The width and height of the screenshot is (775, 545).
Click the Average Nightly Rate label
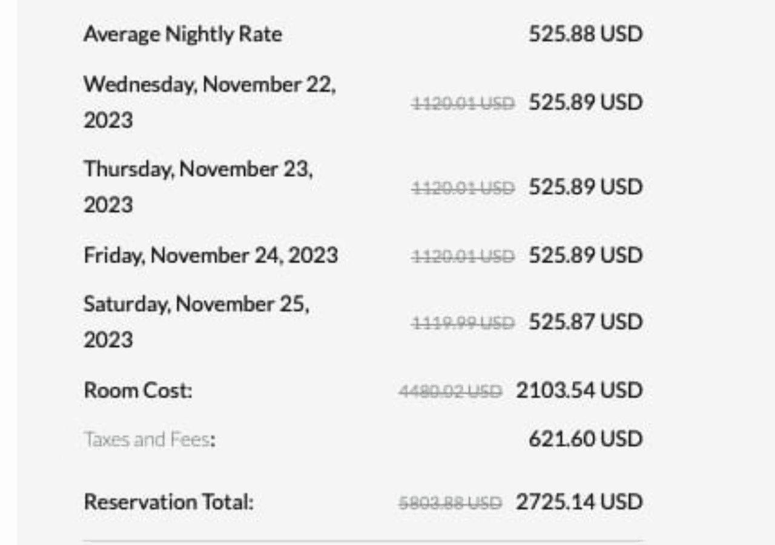182,34
